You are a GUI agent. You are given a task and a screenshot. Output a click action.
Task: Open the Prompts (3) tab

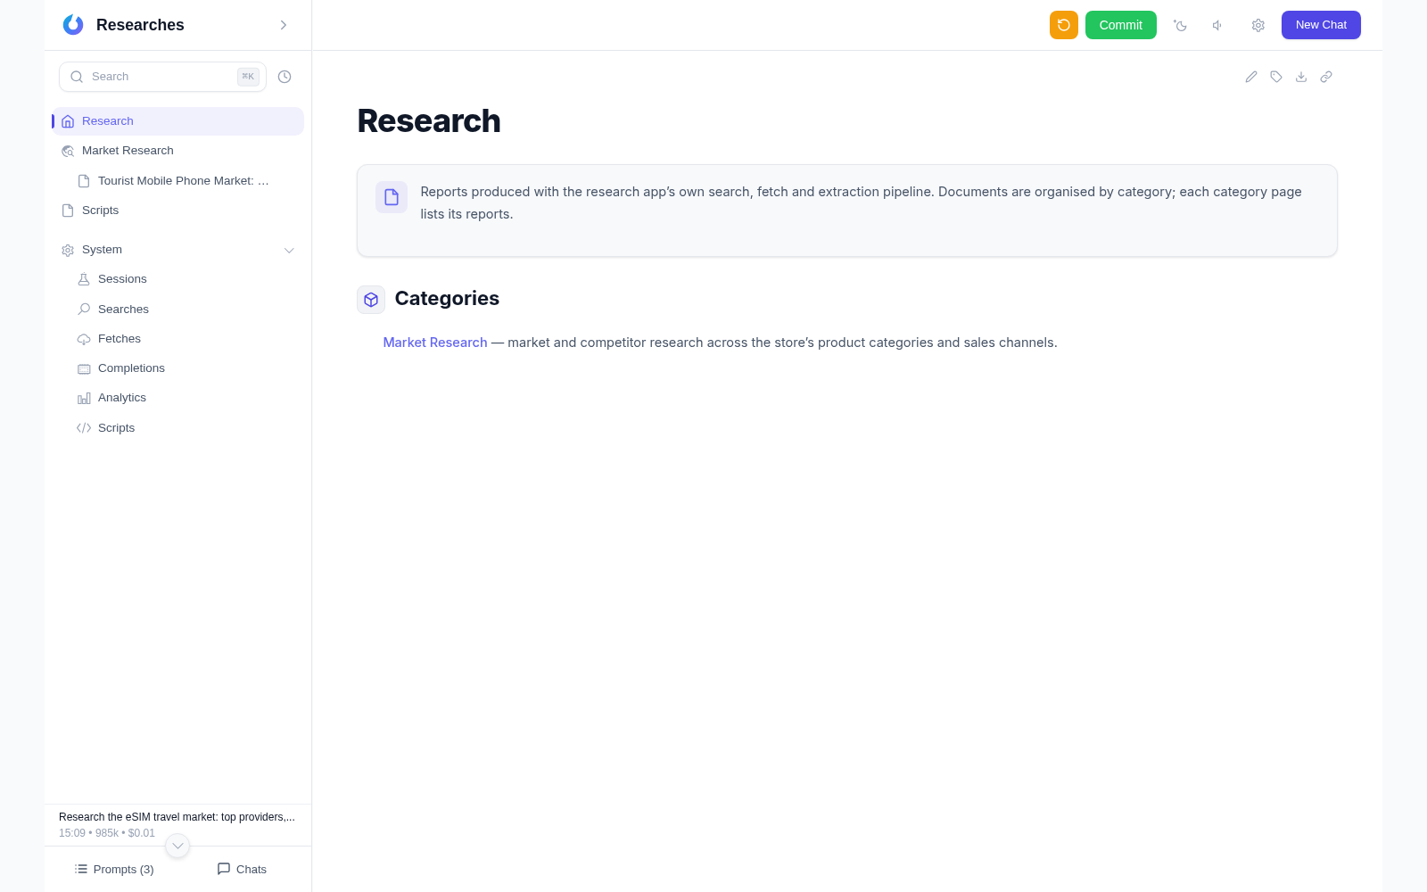[114, 869]
